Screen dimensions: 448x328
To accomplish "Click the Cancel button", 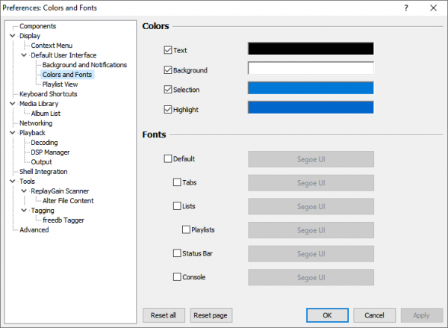I will [374, 315].
